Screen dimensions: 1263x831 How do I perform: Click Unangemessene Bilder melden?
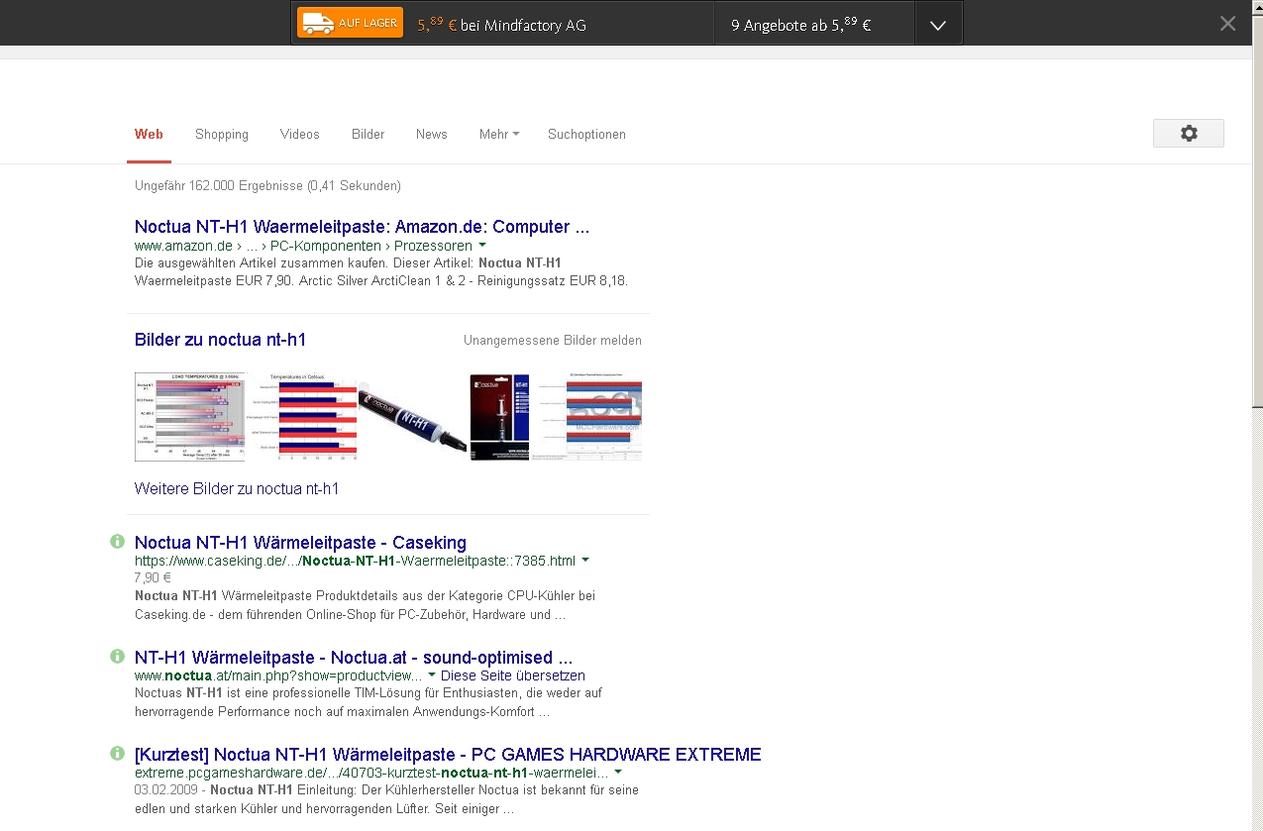pyautogui.click(x=553, y=341)
